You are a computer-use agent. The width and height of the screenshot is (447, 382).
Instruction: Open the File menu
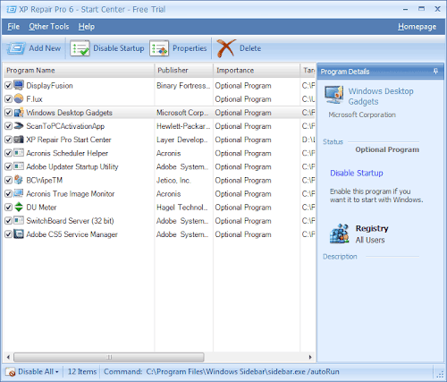(x=13, y=27)
